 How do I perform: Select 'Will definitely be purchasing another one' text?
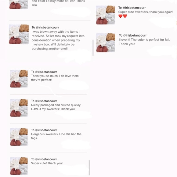(53, 46)
